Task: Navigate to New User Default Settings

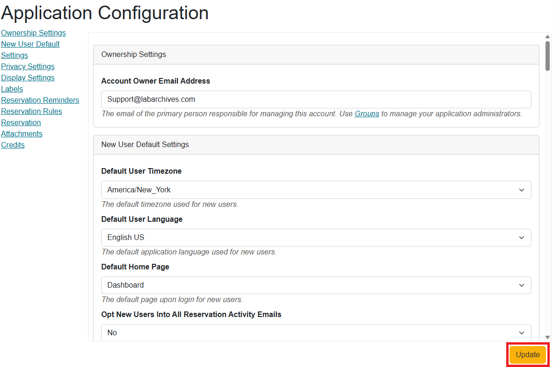Action: (30, 44)
